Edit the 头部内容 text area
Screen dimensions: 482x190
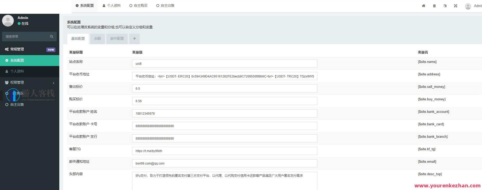225,181
